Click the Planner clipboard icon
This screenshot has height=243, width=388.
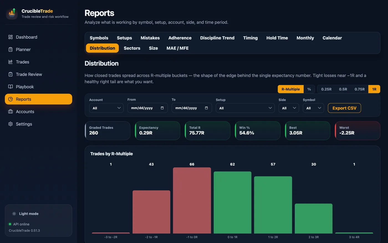pyautogui.click(x=11, y=49)
